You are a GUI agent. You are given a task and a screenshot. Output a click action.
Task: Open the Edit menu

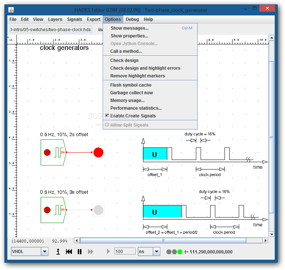point(25,19)
